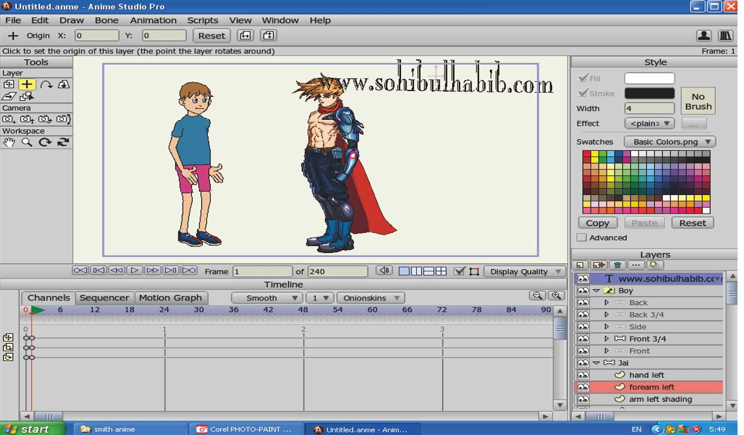Click the flip layer vertically icon
The width and height of the screenshot is (744, 435).
[x=268, y=35]
